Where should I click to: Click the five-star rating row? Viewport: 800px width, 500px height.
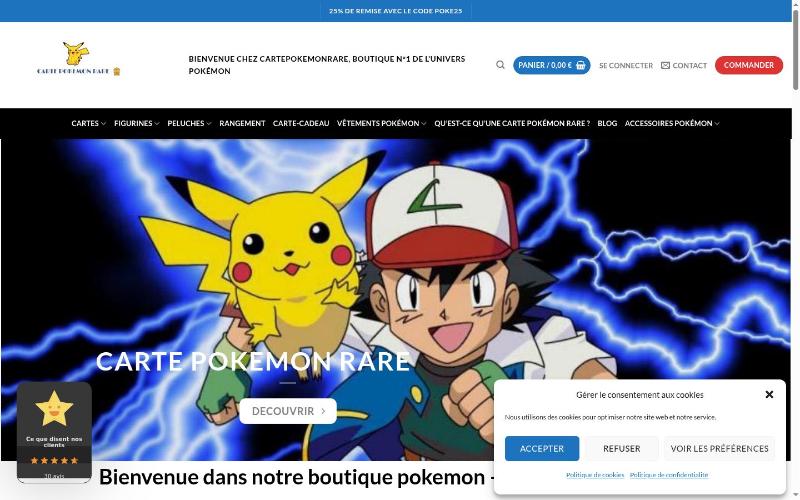[x=54, y=461]
